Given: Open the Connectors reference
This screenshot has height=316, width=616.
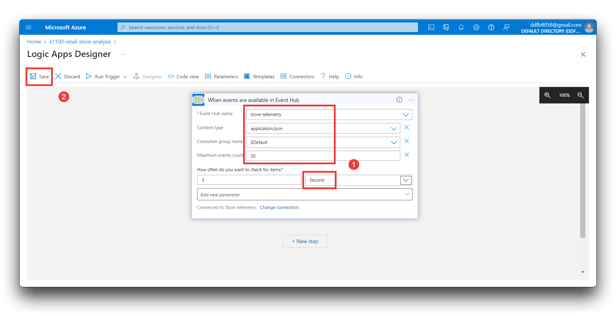Looking at the screenshot, I should point(297,76).
